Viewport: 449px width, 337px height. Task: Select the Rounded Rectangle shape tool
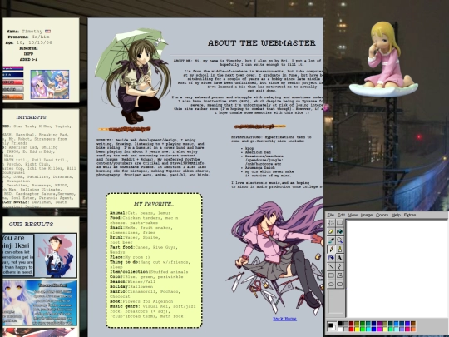[339, 285]
